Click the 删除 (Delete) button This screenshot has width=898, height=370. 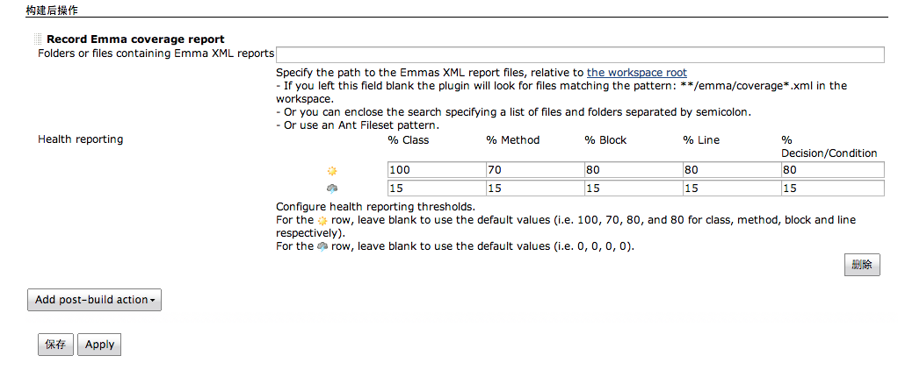(862, 266)
